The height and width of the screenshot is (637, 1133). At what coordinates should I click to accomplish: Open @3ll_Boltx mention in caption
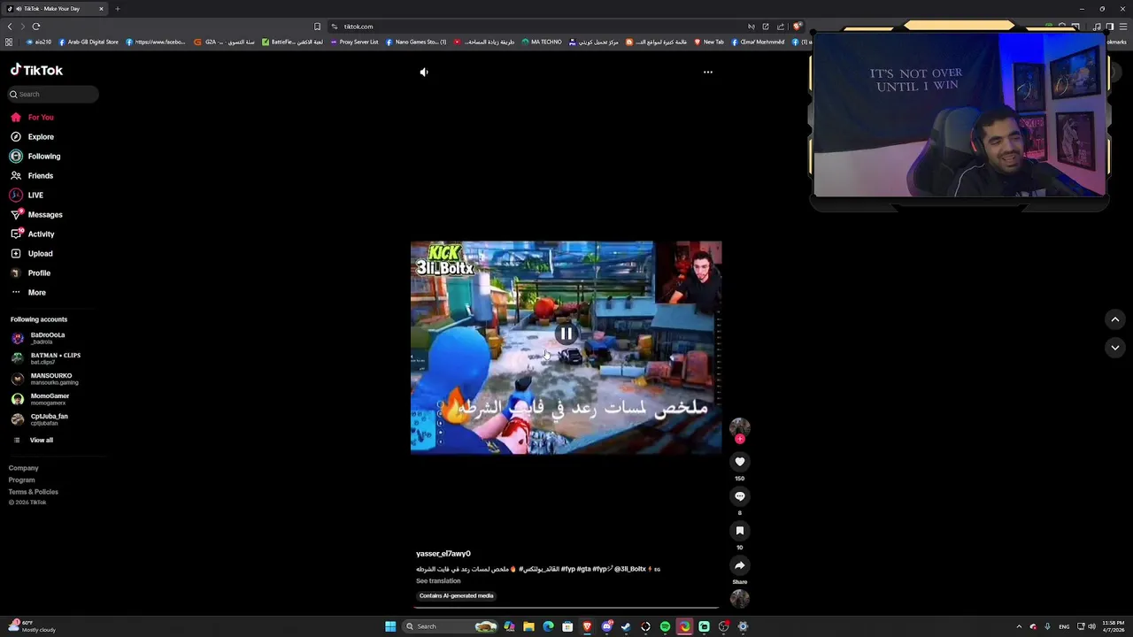(x=630, y=569)
